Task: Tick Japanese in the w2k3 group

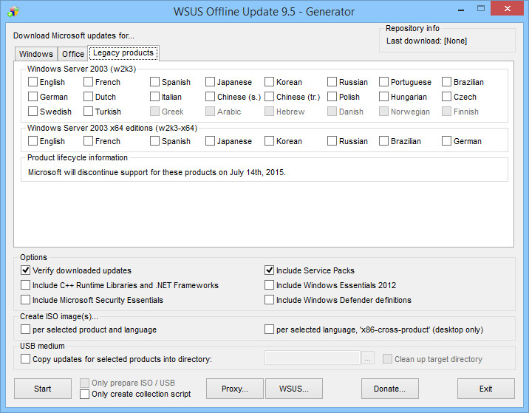Action: (x=210, y=82)
